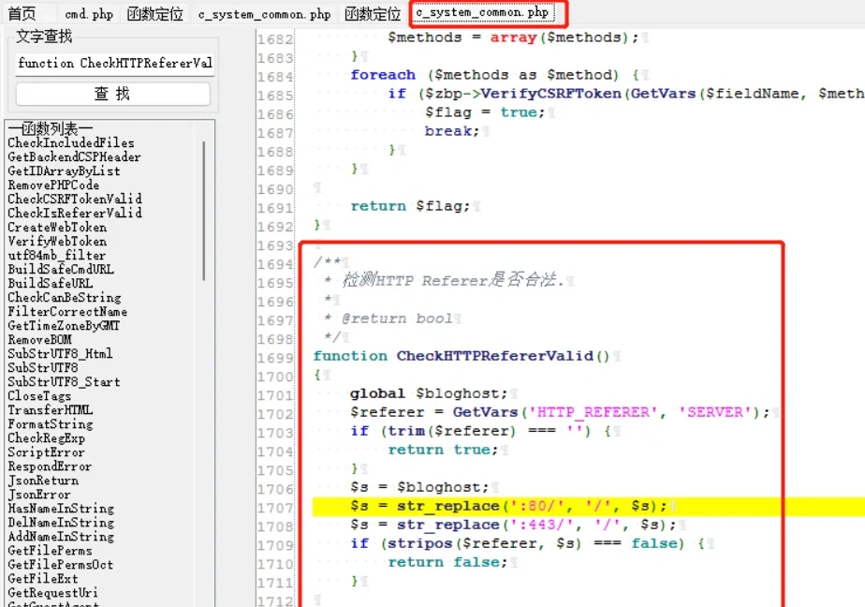Click 'HTTP_REFERER' string in GetVars line
This screenshot has width=865, height=607.
click(x=593, y=412)
